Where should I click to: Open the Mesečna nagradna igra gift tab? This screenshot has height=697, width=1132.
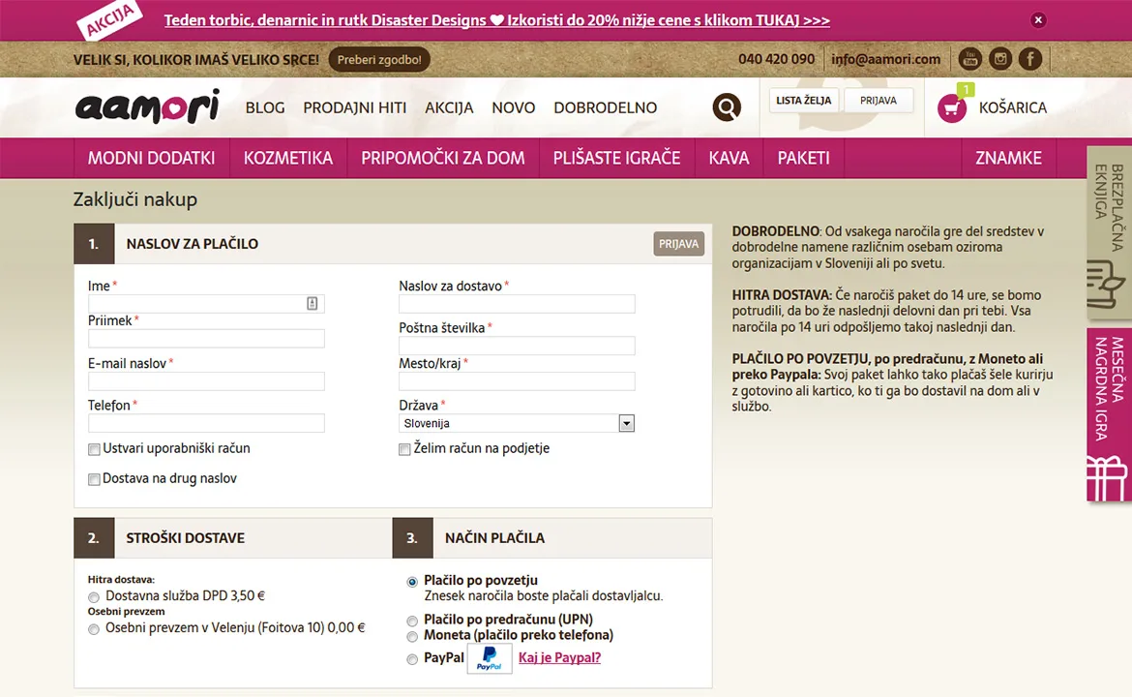pyautogui.click(x=1109, y=415)
